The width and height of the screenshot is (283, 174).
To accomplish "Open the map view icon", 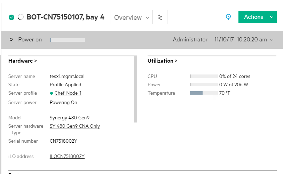I will point(160,17).
